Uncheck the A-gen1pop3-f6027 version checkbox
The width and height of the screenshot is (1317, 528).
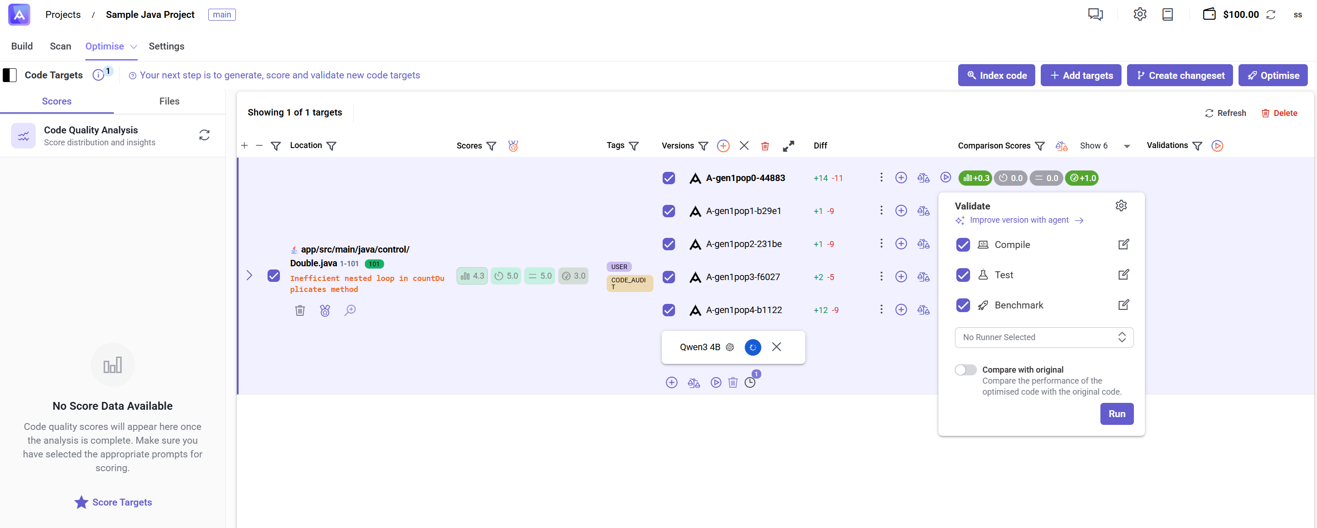pyautogui.click(x=668, y=277)
